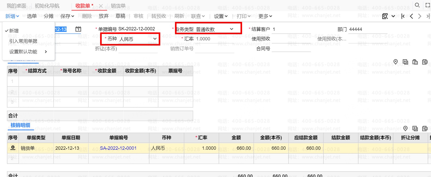Screen dimensions: 431x177
Task: Go to the previous record
Action: [x=411, y=16]
